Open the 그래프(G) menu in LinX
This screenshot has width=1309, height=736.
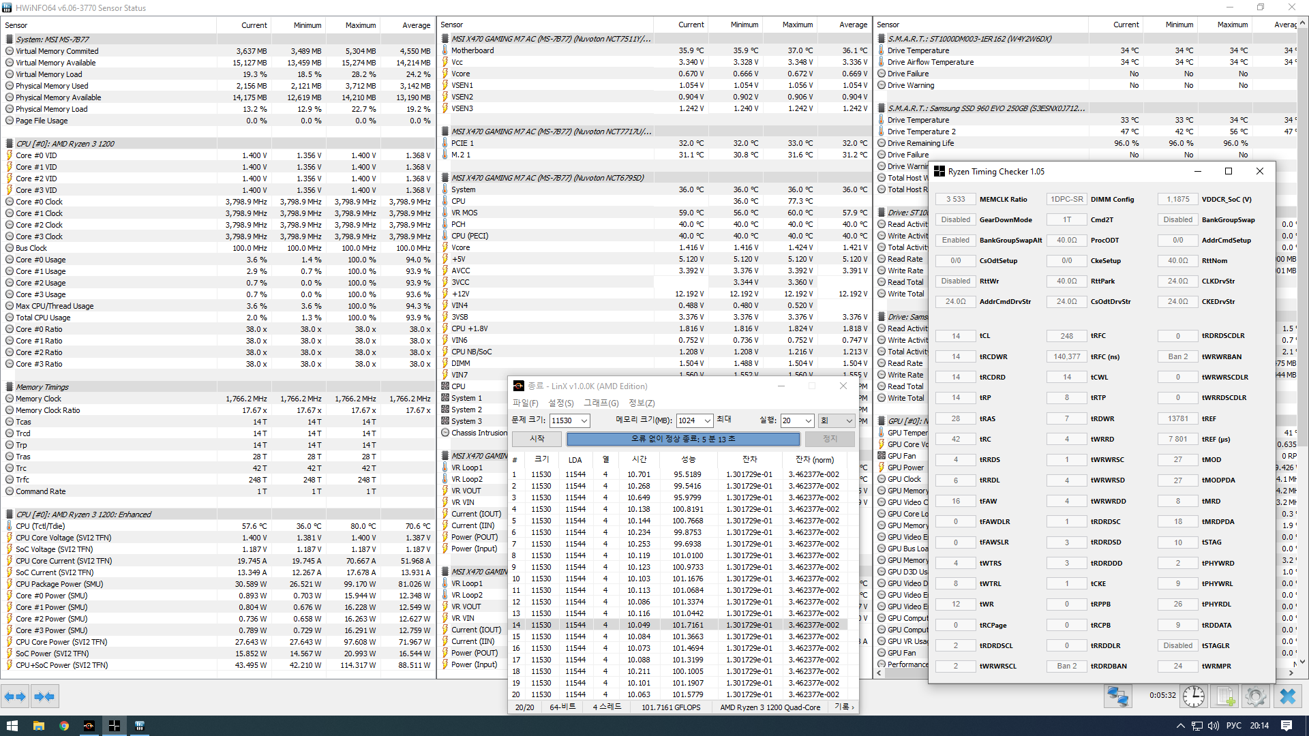point(601,403)
